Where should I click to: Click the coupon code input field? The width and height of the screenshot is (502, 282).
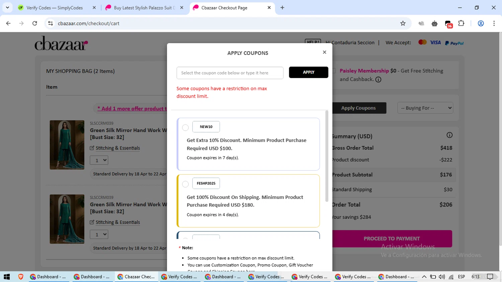(230, 73)
